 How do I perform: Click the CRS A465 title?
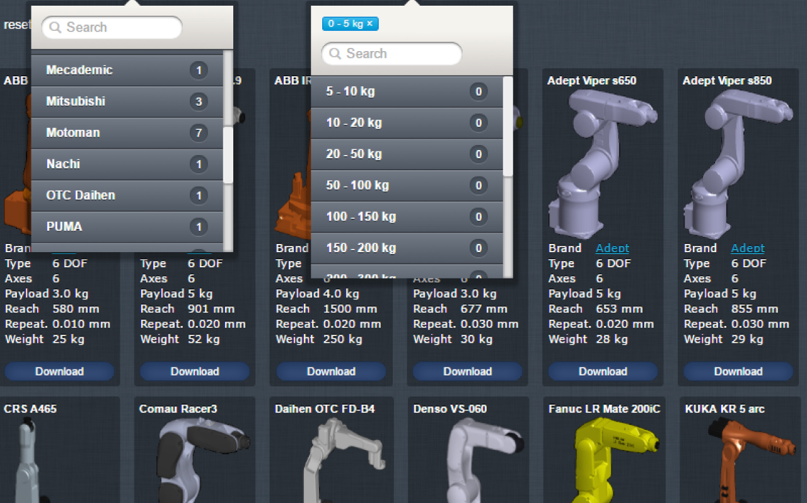pos(30,409)
